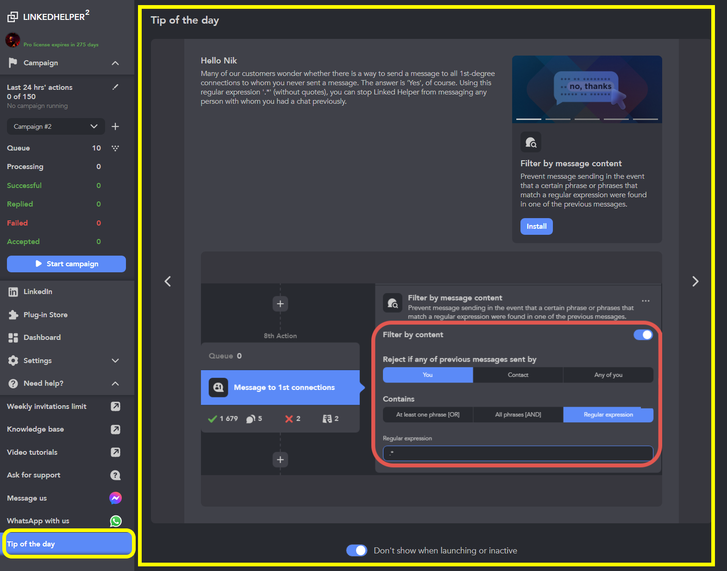Add action above 8th Action plus

pyautogui.click(x=280, y=304)
